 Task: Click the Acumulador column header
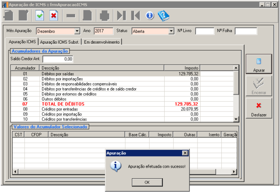[x=25, y=68]
